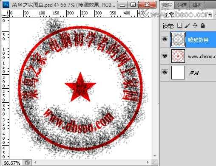
Task: Hide the 背景 layer
Action: pos(165,73)
